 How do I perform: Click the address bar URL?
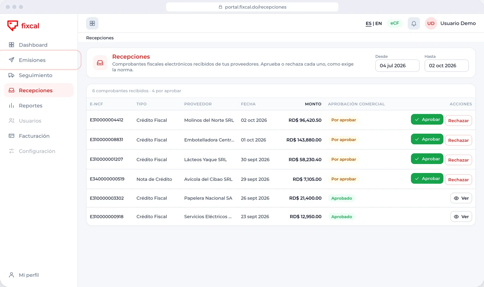(256, 7)
